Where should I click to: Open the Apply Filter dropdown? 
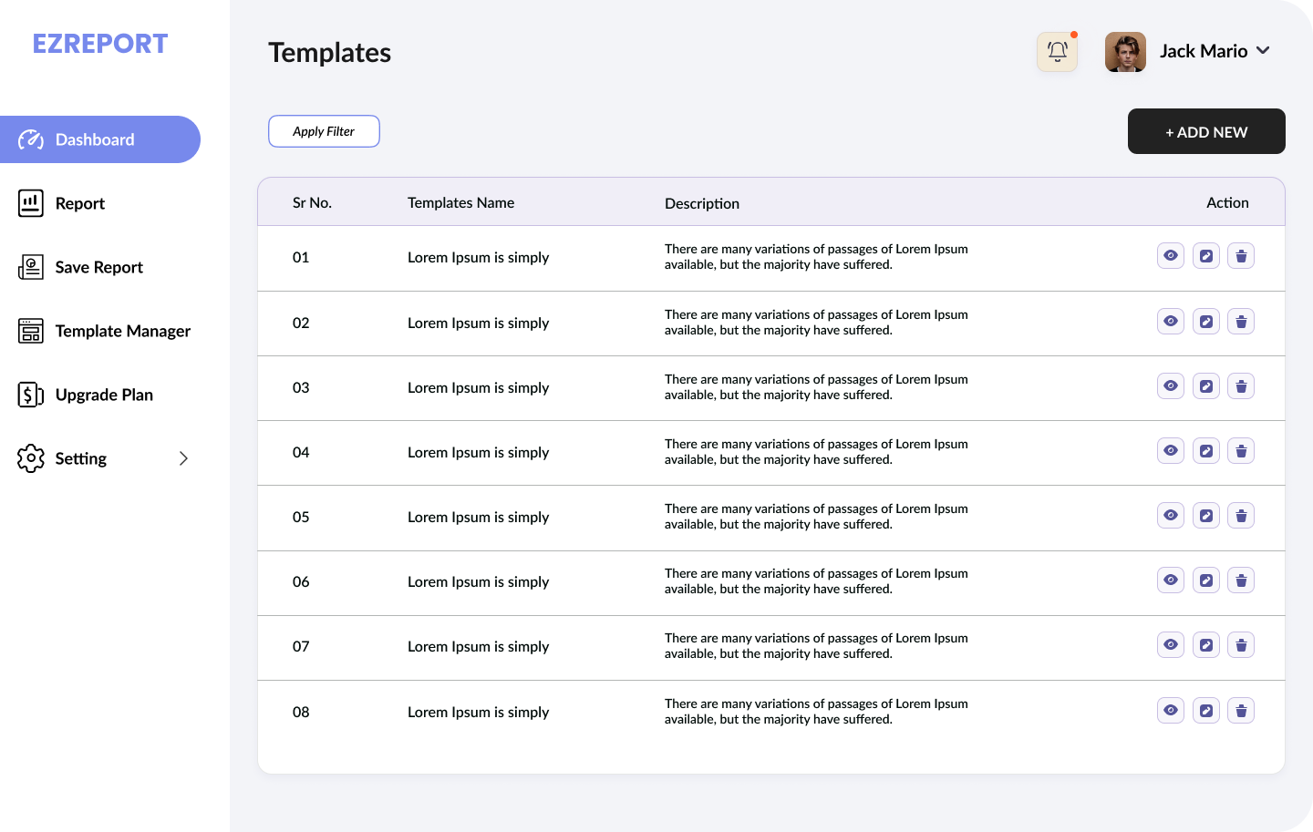pos(324,131)
